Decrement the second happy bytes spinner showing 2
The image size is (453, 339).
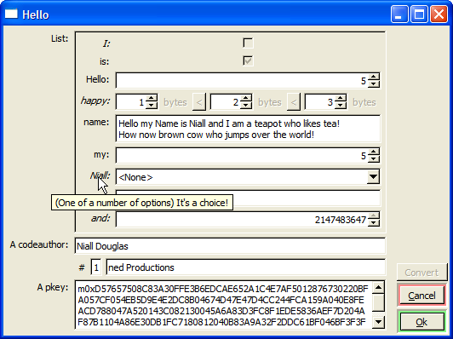(x=246, y=106)
